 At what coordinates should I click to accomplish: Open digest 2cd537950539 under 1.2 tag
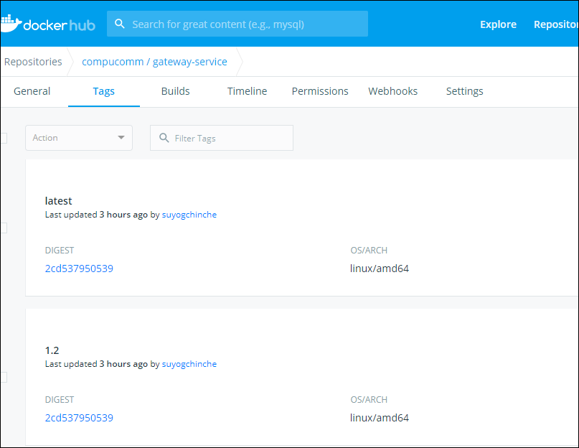click(x=79, y=418)
